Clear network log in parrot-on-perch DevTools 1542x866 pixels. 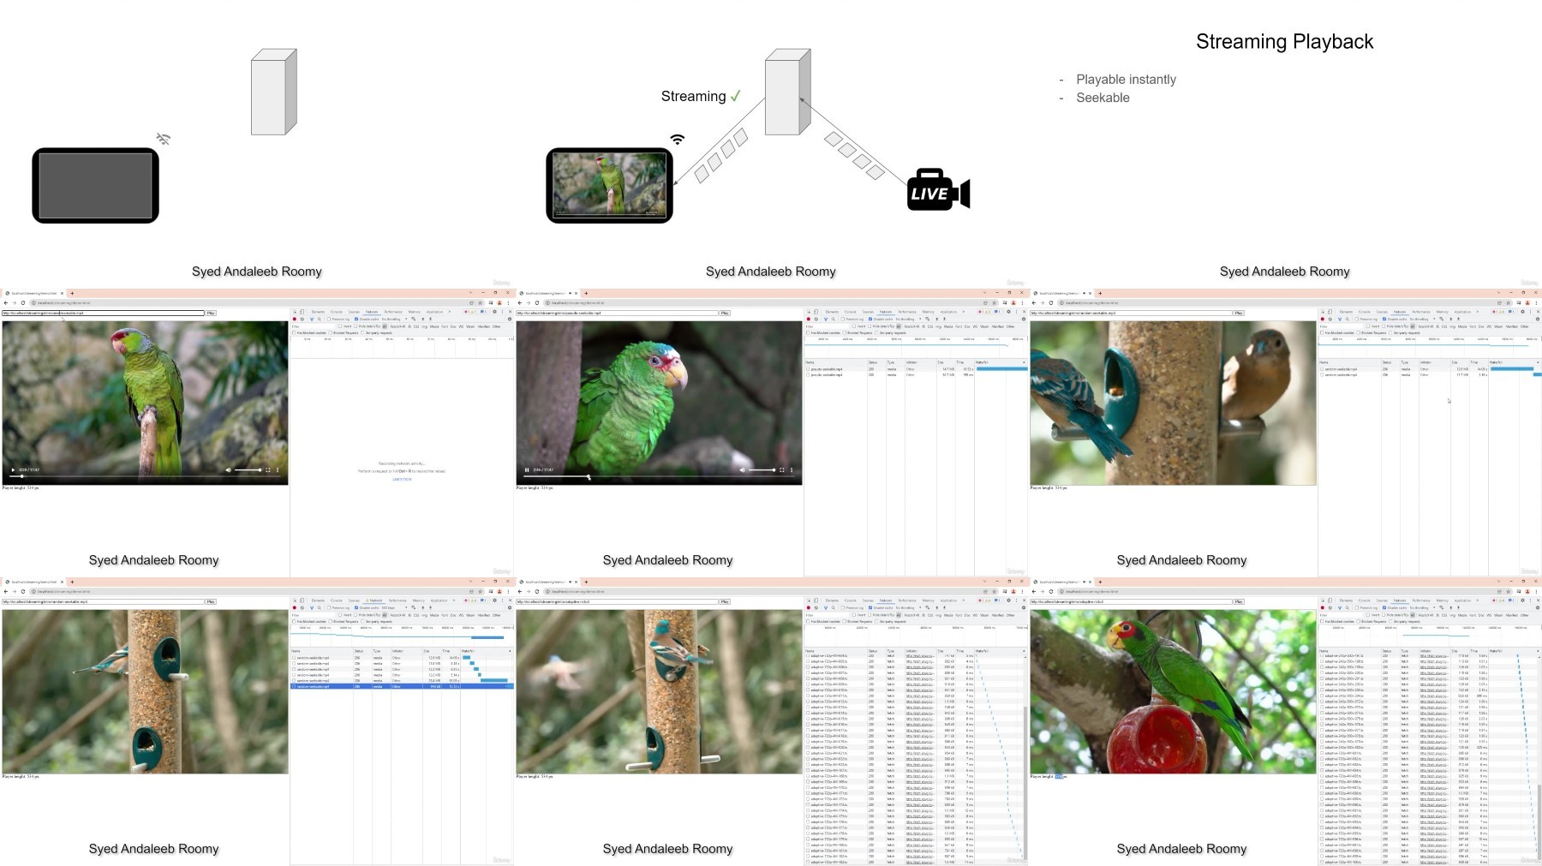[302, 319]
